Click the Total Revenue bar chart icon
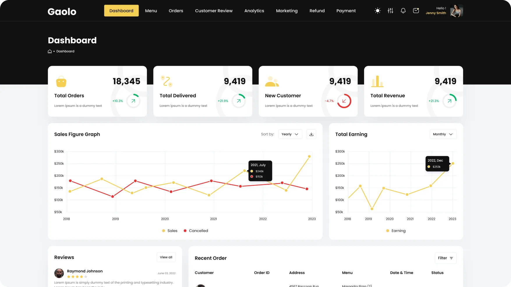Image resolution: width=511 pixels, height=287 pixels. coord(377,81)
